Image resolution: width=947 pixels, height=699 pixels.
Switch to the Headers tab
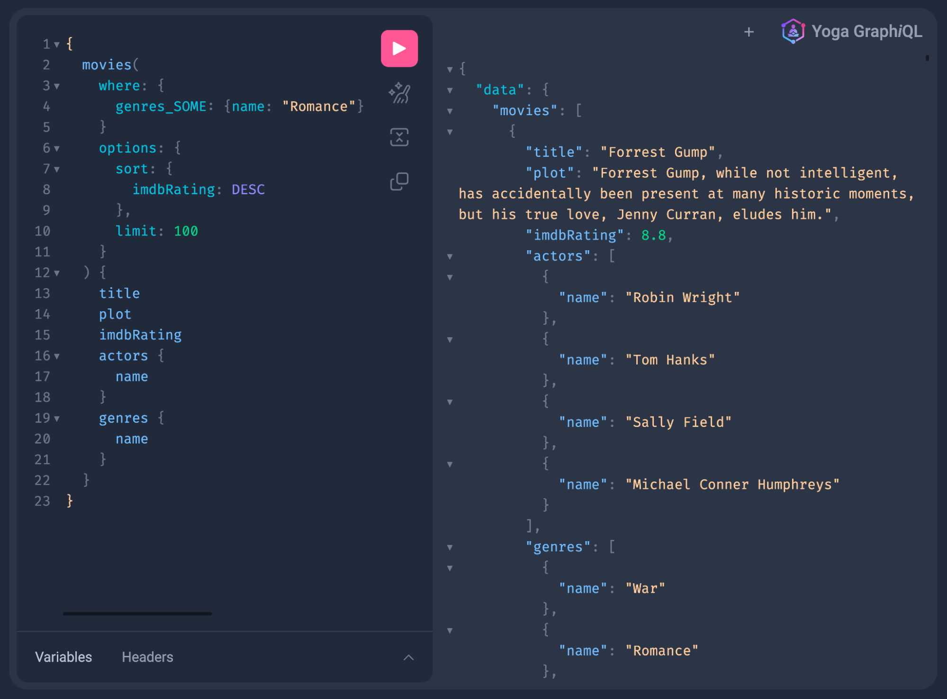147,657
